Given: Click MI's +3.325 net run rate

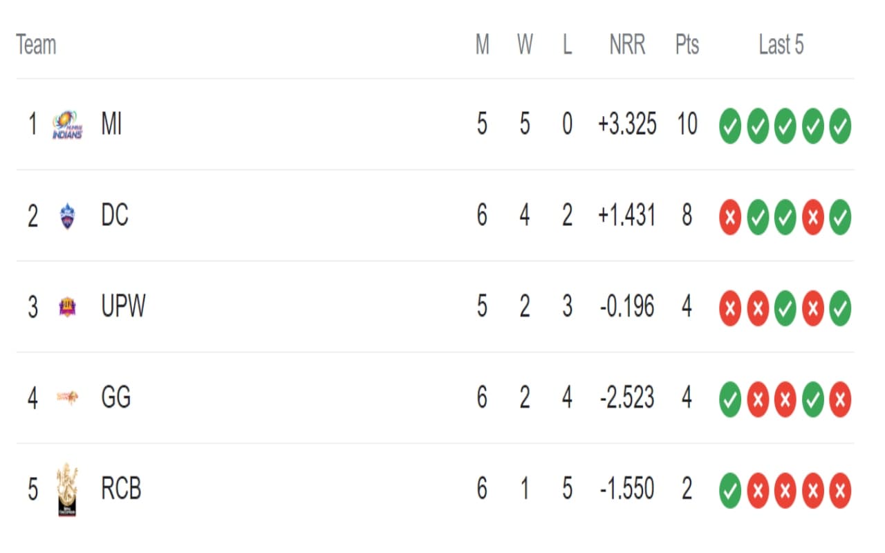Looking at the screenshot, I should click(x=627, y=125).
